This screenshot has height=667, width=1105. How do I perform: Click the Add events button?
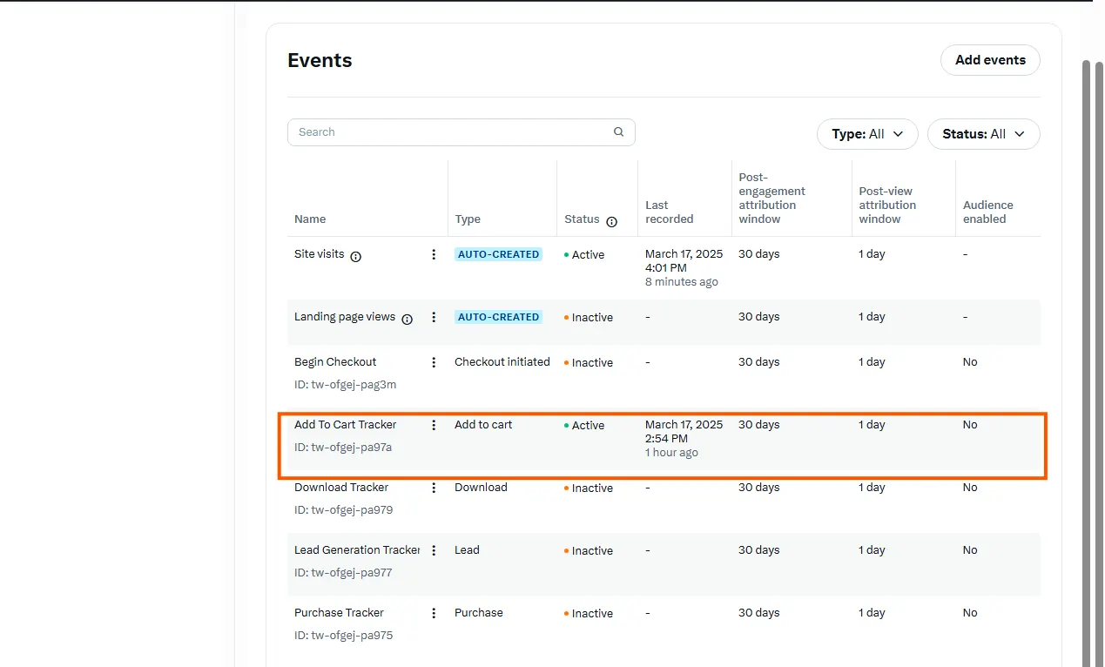[x=991, y=60]
